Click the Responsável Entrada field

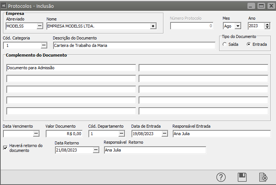tap(221, 134)
